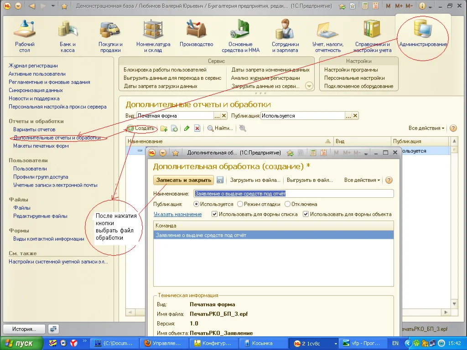Uncheck Использовать для формы списка
Image resolution: width=467 pixels, height=350 pixels.
215,214
